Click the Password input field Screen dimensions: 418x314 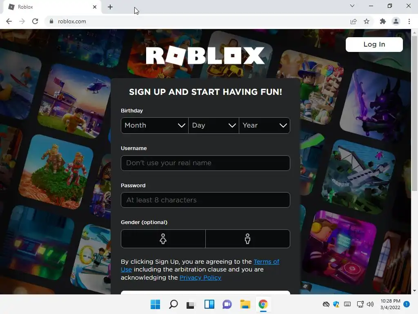tap(205, 200)
